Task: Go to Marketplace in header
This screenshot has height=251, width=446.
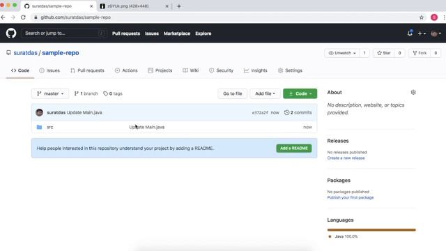Action: click(x=177, y=33)
